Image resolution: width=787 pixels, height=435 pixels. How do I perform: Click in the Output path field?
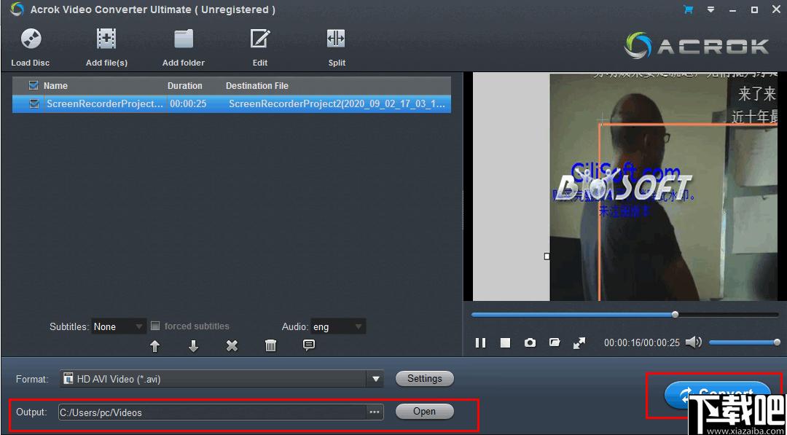coord(213,412)
